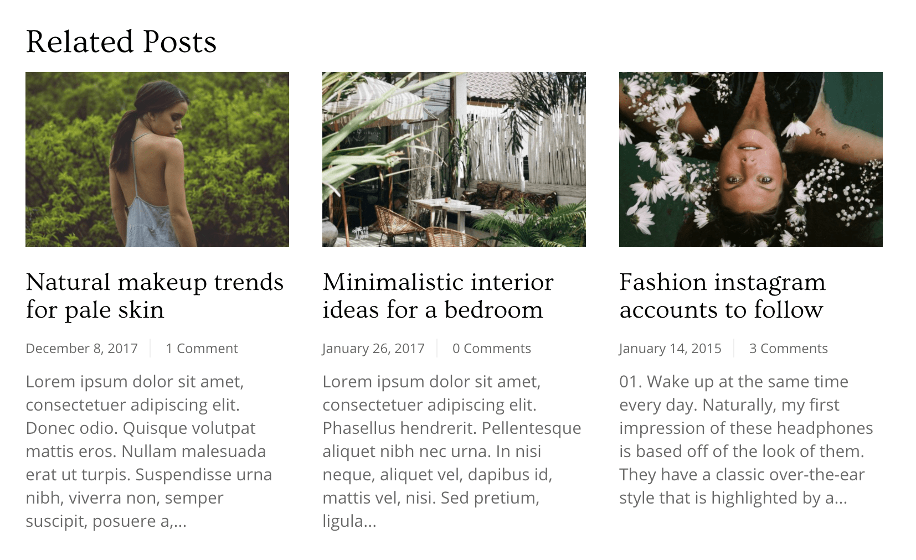Click the fashion post excerpt starting '01. Wake up'
This screenshot has width=916, height=560.
coord(746,439)
